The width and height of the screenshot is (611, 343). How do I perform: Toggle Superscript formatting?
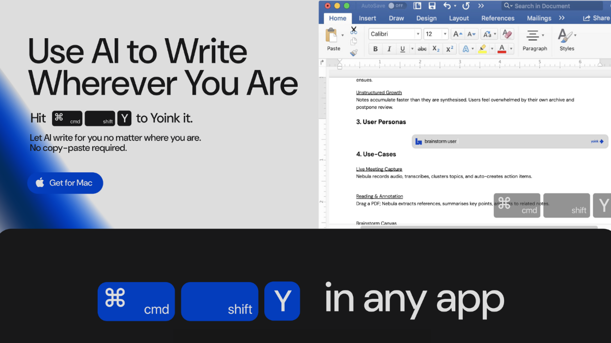450,49
